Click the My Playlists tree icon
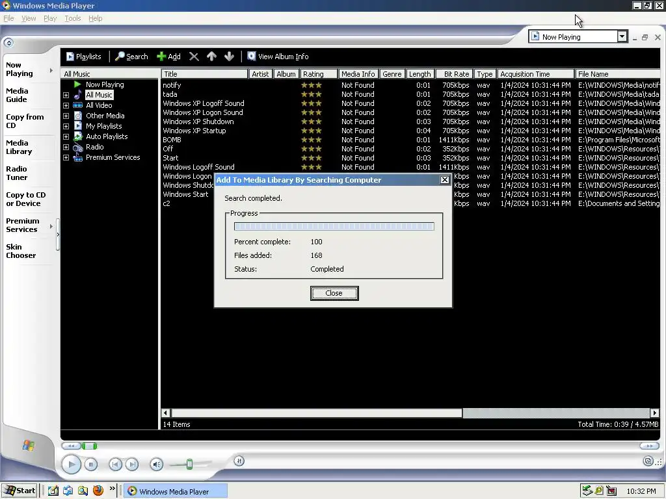This screenshot has height=499, width=666. click(78, 126)
